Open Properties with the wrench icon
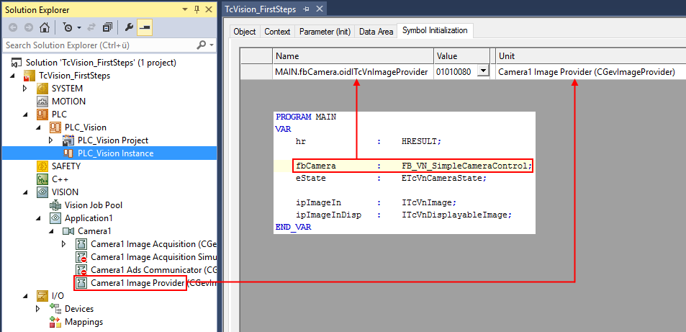Image resolution: width=686 pixels, height=332 pixels. 129,27
